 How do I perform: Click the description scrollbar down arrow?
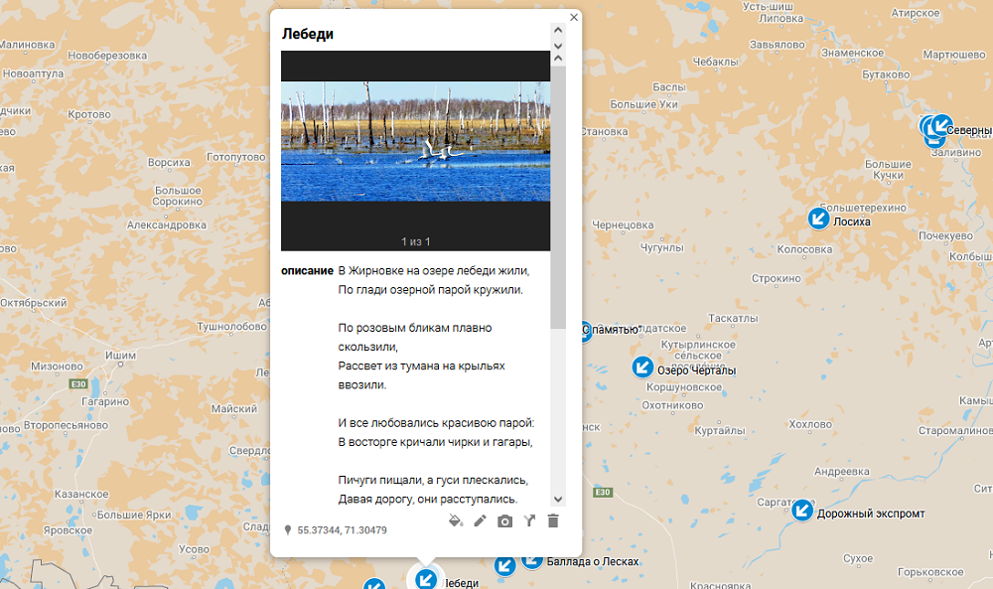coord(558,499)
